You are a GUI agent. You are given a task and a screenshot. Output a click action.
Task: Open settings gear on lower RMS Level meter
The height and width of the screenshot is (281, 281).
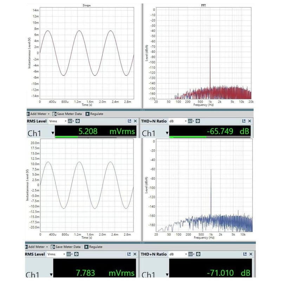click(x=76, y=254)
